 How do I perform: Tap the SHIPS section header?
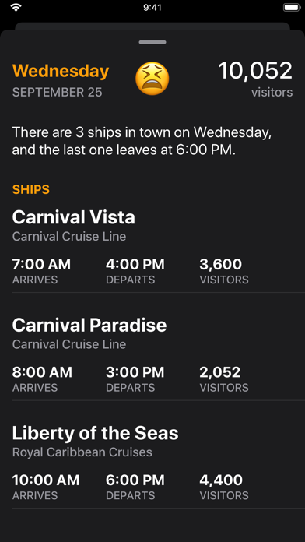[31, 189]
